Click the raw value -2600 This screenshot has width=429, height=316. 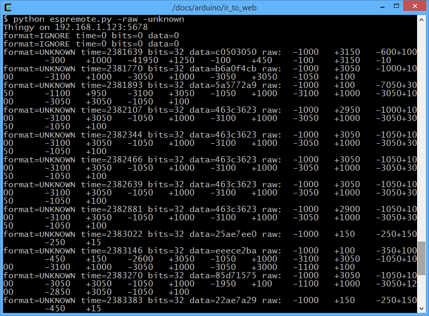(140, 259)
